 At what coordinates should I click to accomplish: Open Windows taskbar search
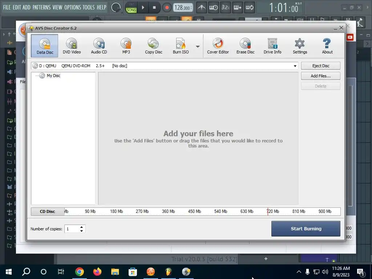(26, 272)
